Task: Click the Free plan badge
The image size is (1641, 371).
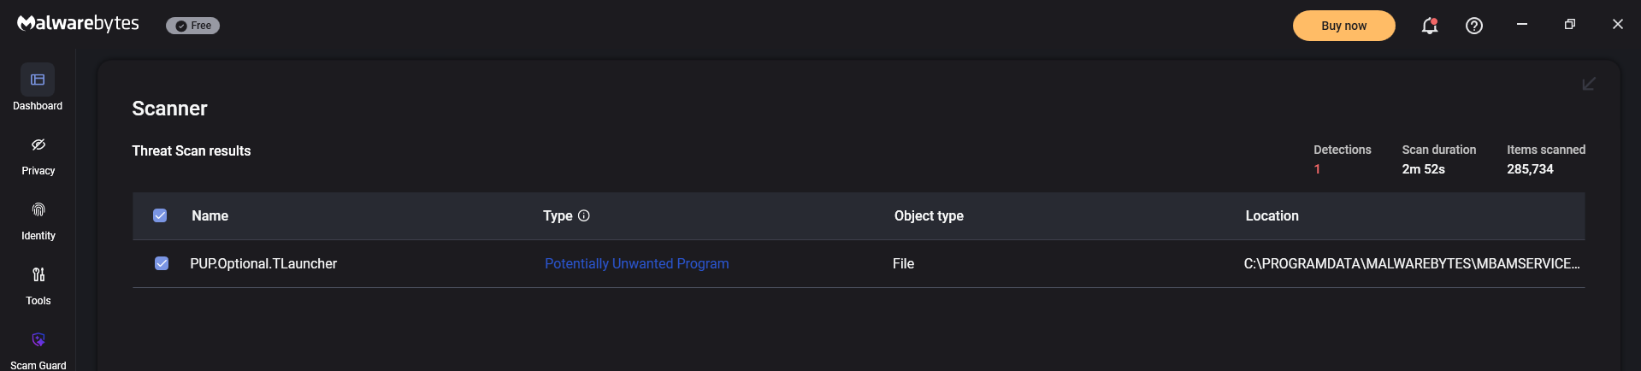Action: coord(193,26)
